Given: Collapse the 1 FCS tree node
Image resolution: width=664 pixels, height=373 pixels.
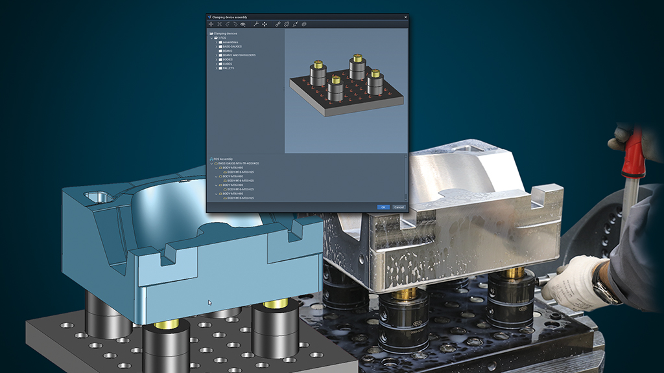Looking at the screenshot, I should tap(212, 38).
